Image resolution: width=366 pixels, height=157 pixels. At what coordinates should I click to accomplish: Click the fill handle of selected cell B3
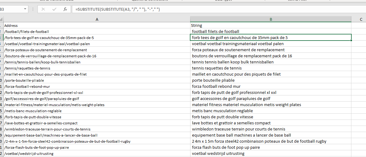[351, 41]
